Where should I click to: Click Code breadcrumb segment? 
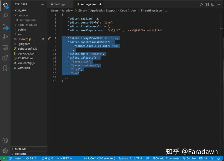click(124, 11)
